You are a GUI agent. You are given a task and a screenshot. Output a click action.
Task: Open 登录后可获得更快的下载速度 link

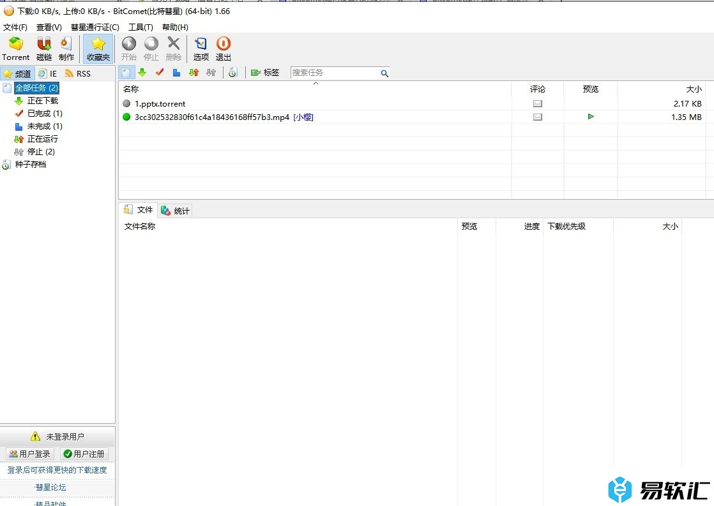pos(57,470)
